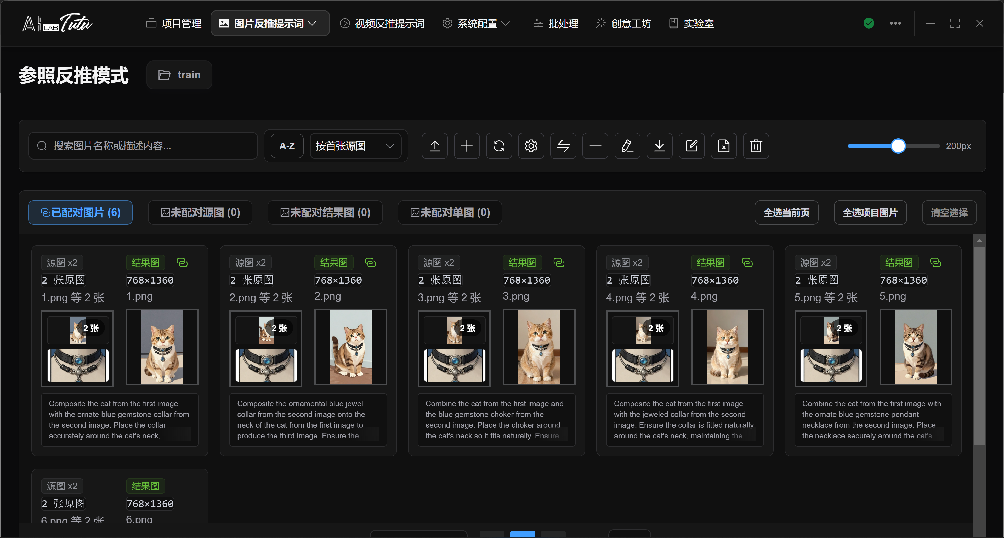Image resolution: width=1004 pixels, height=538 pixels.
Task: Open result thumbnail of 5.png
Action: pos(916,347)
